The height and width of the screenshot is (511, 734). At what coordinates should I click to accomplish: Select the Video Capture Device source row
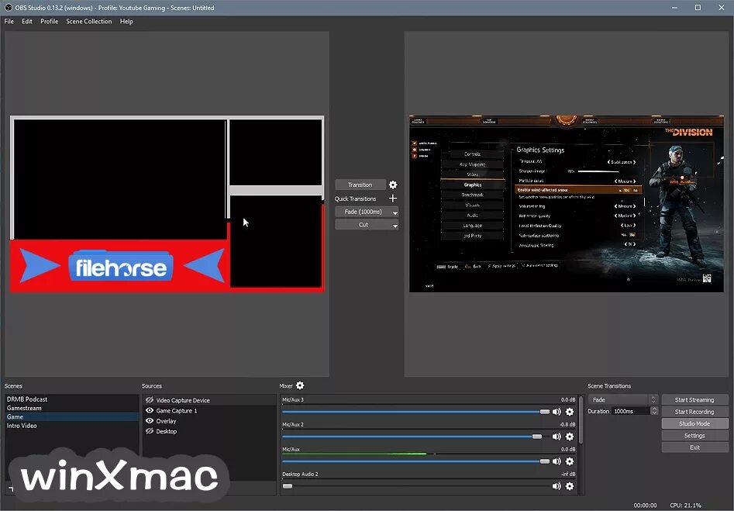point(209,400)
